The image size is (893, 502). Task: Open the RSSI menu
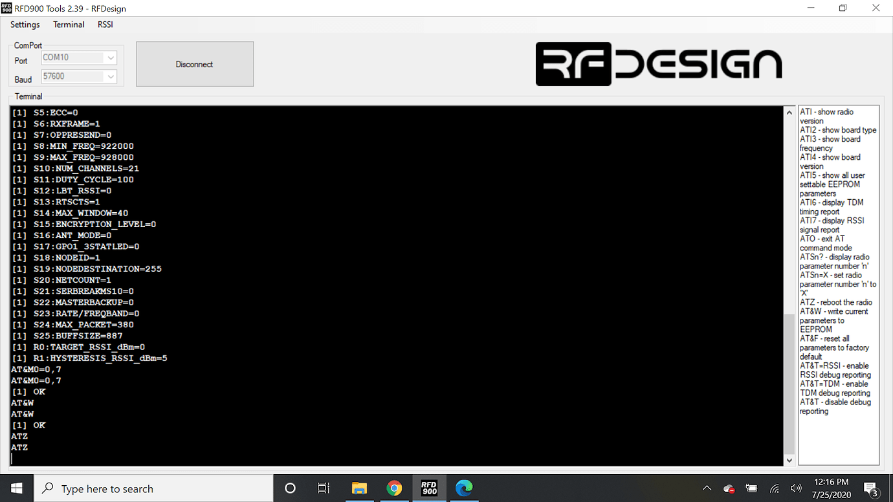(105, 25)
